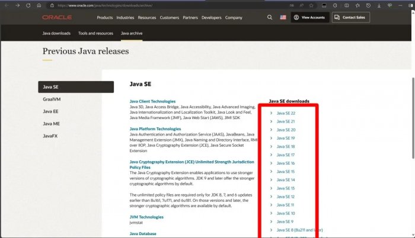Select the Java archive tab
Screen dimensions: 415x238
(132, 33)
